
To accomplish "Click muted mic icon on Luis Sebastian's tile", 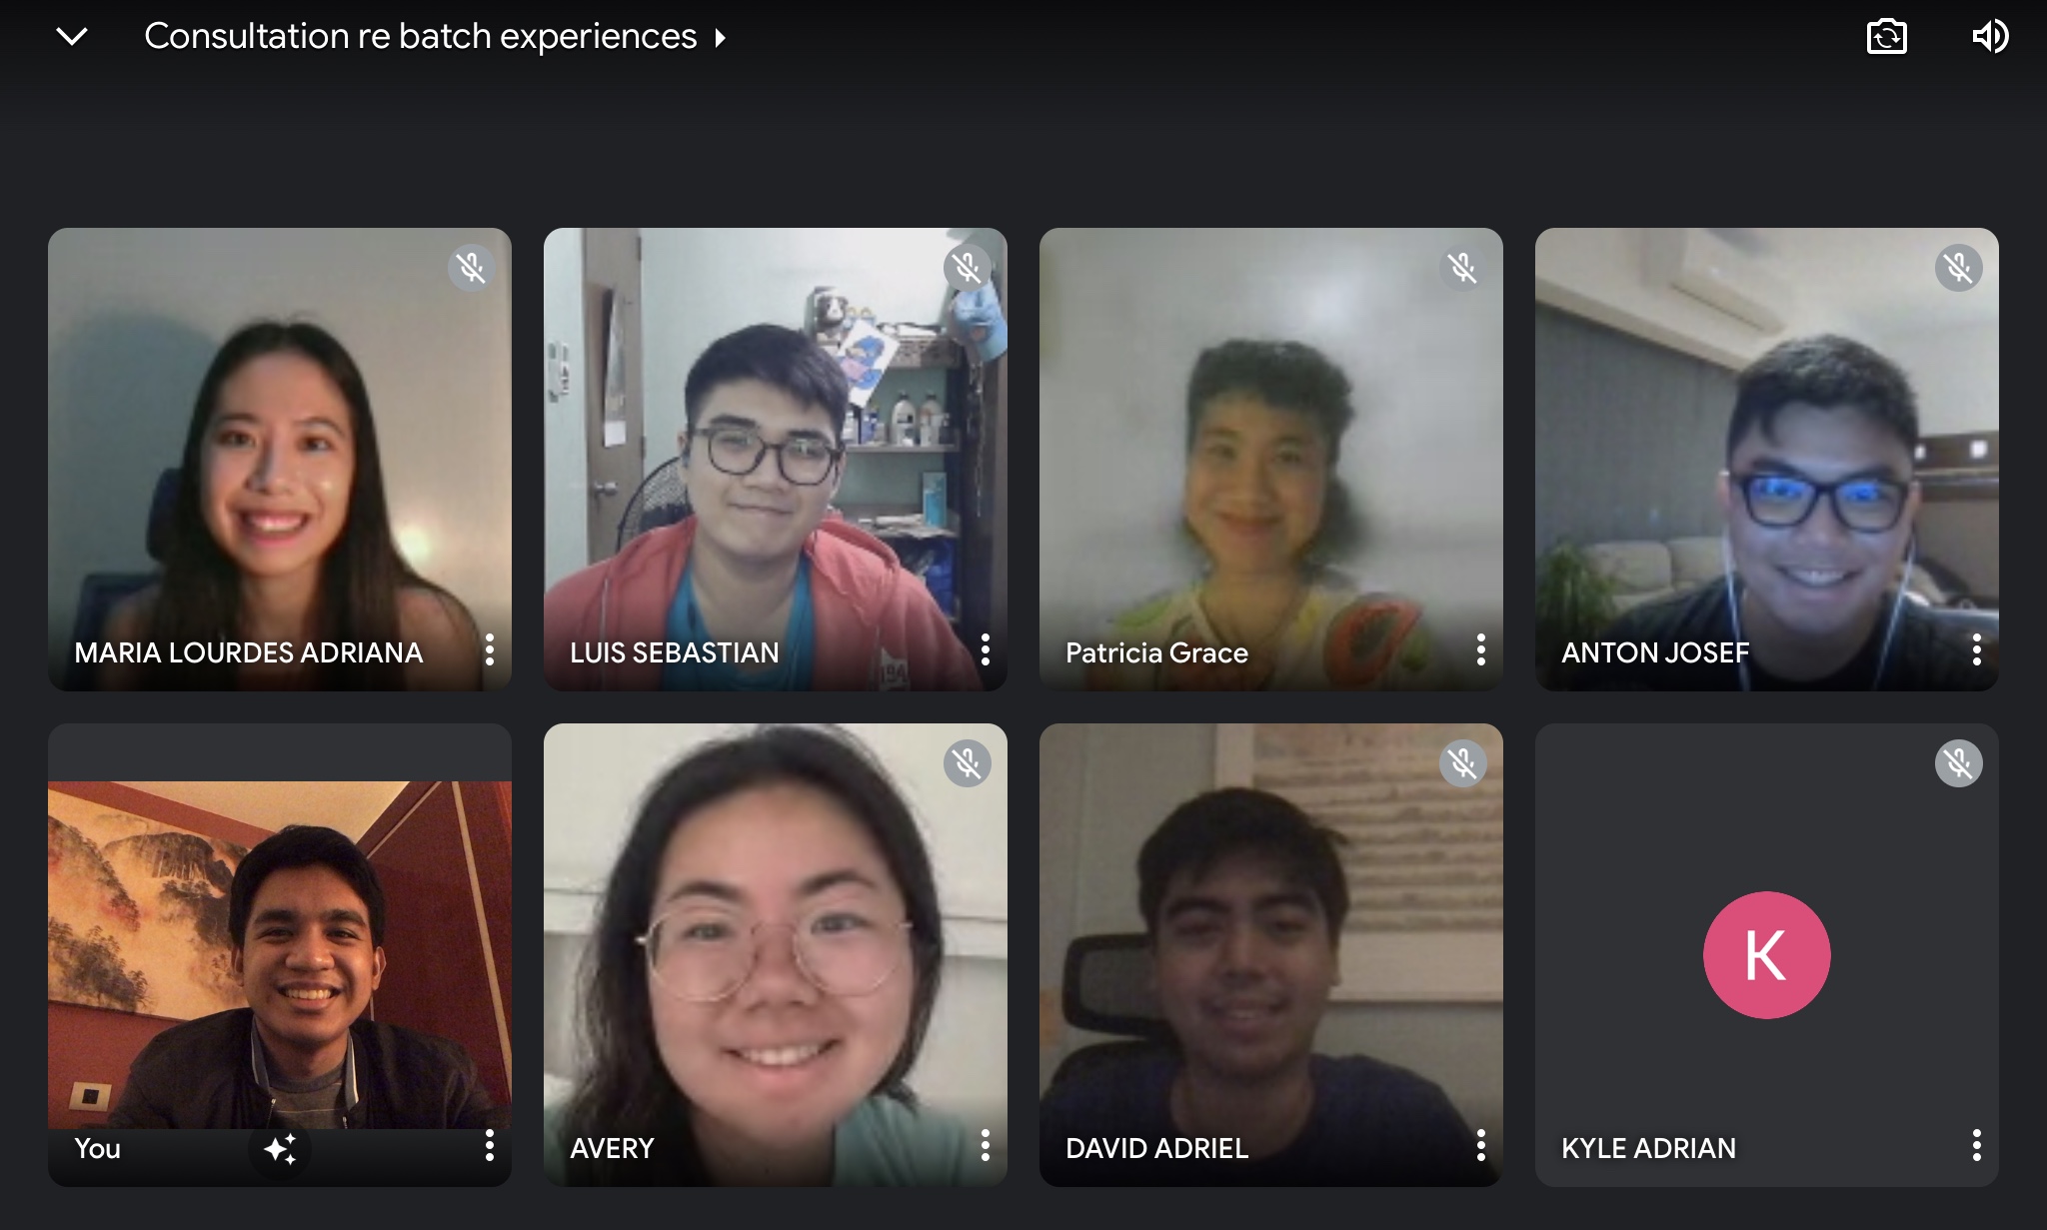I will tap(967, 268).
